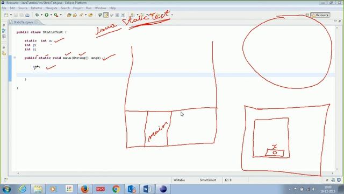Switch to the Resource perspective button

coord(320,15)
